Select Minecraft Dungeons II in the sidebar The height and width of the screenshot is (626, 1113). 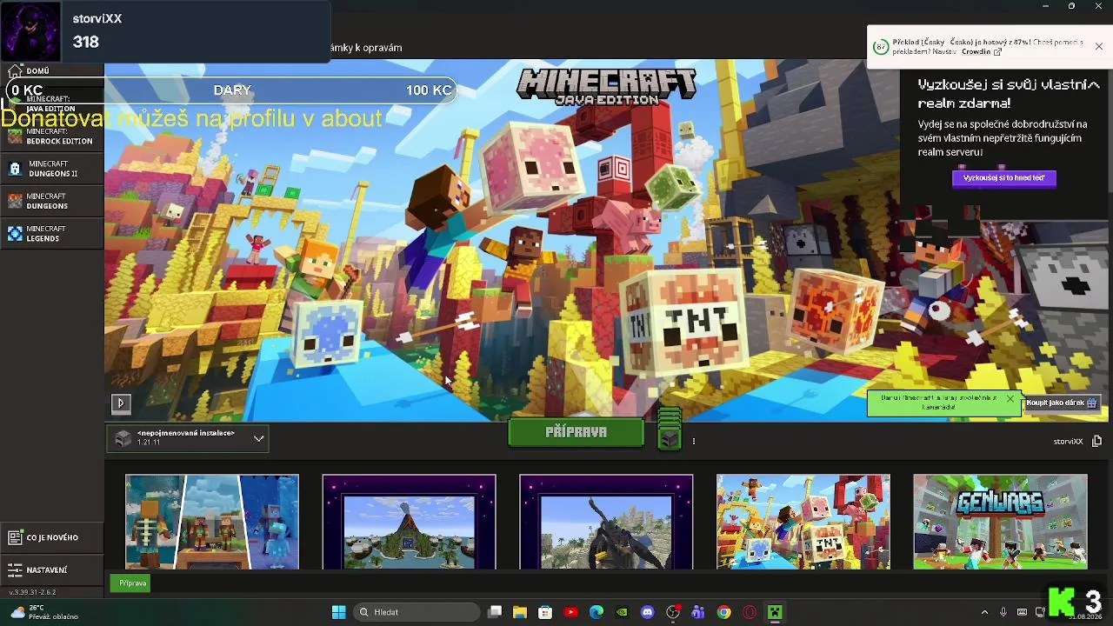pyautogui.click(x=51, y=169)
